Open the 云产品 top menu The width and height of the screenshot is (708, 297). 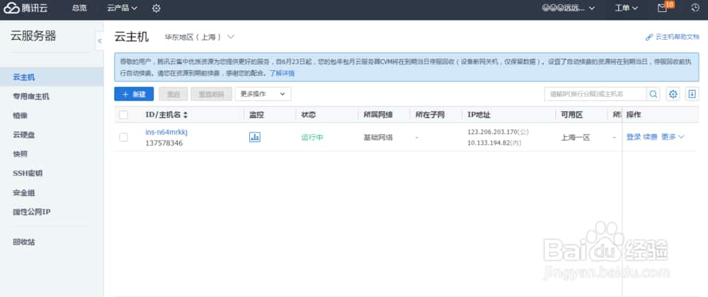pyautogui.click(x=122, y=8)
